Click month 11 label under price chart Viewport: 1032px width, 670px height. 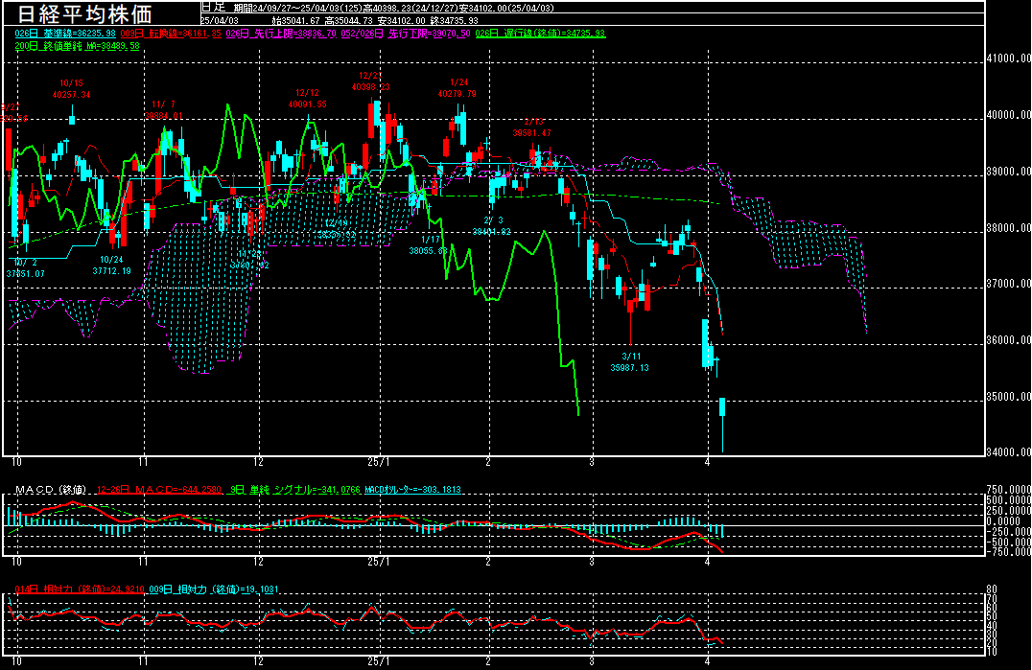point(144,462)
